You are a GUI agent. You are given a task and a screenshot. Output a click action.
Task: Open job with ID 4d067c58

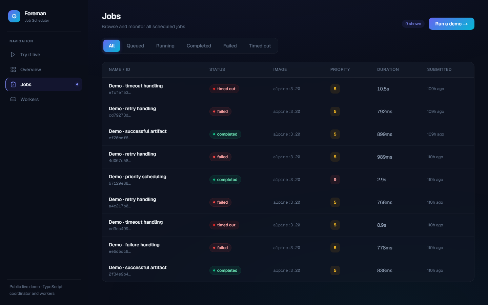288,157
